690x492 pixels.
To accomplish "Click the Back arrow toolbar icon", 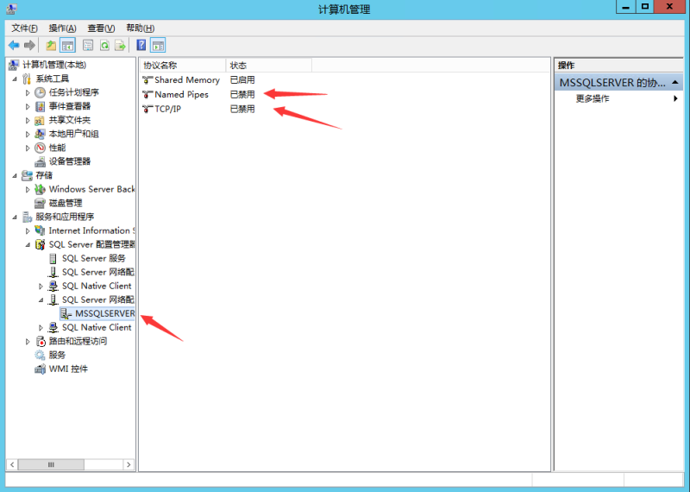I will coord(14,45).
